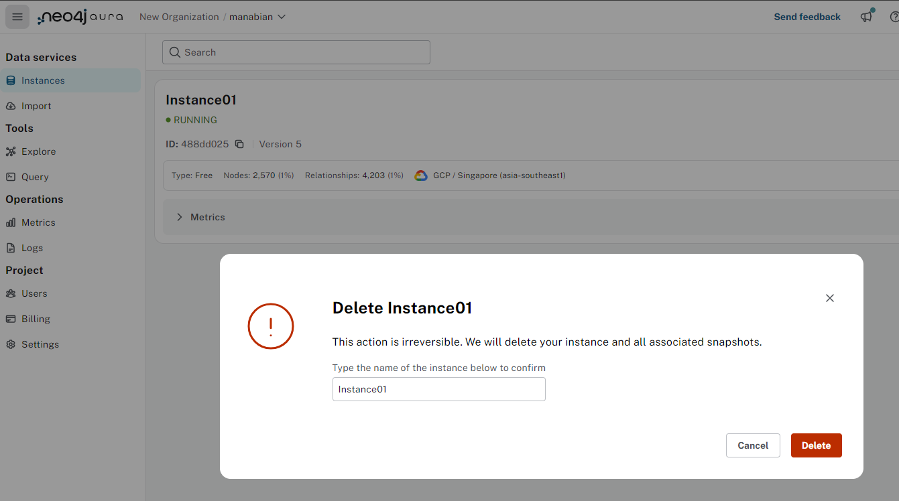Viewport: 899px width, 501px height.
Task: Click the Settings gear icon
Action: tap(11, 344)
